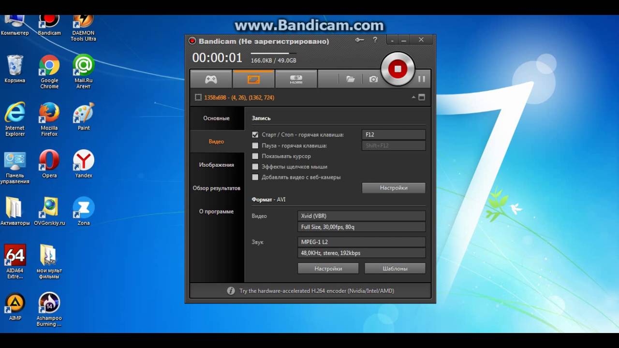Open Ashampoo Burning Studio shortcut
This screenshot has height=348, width=619.
(x=49, y=309)
